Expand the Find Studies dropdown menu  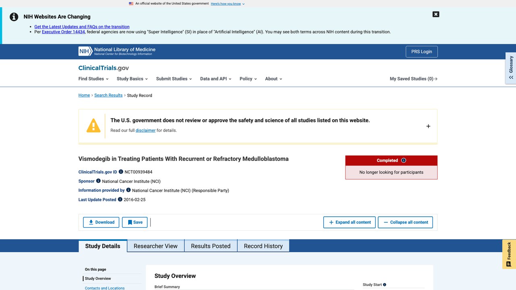tap(93, 79)
